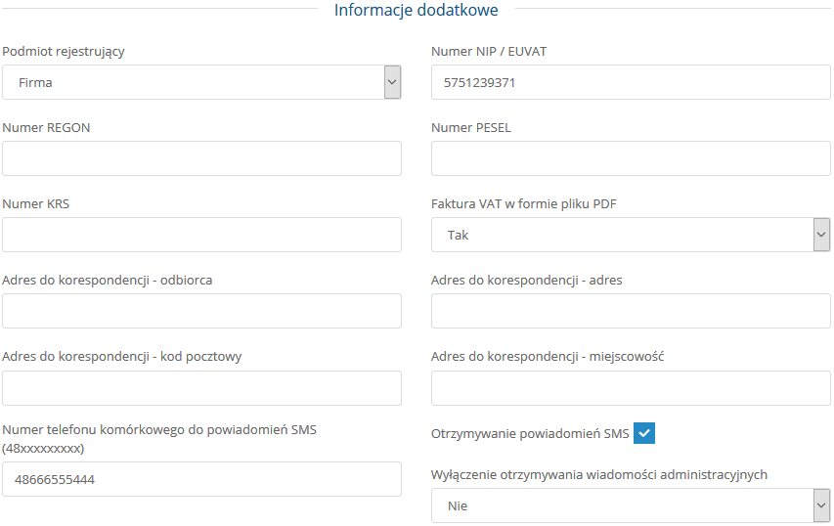Focus the correspondence adres input field
The height and width of the screenshot is (526, 834).
point(631,311)
